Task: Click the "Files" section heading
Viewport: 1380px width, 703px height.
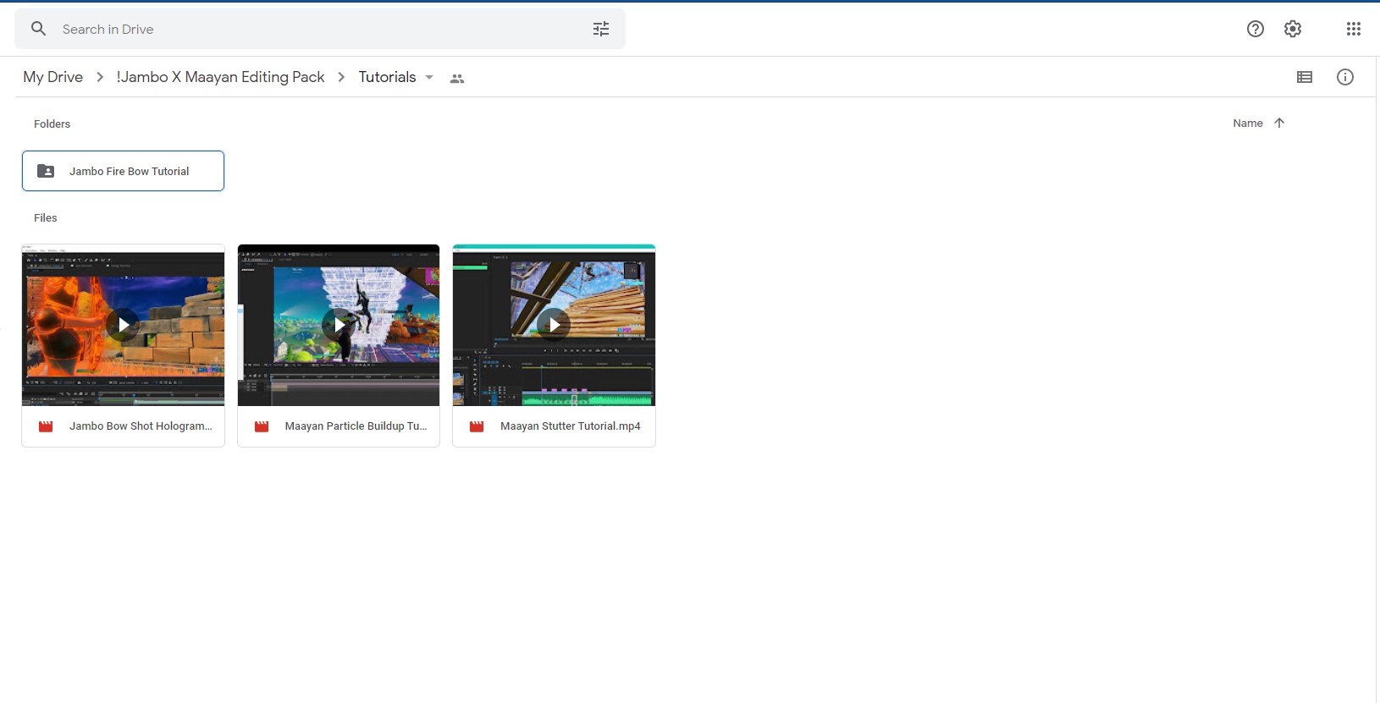Action: [x=46, y=217]
